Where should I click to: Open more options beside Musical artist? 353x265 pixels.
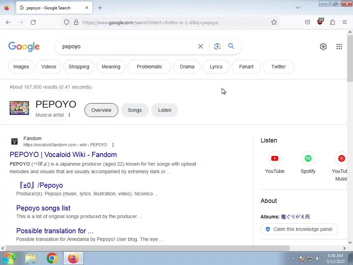[x=69, y=115]
